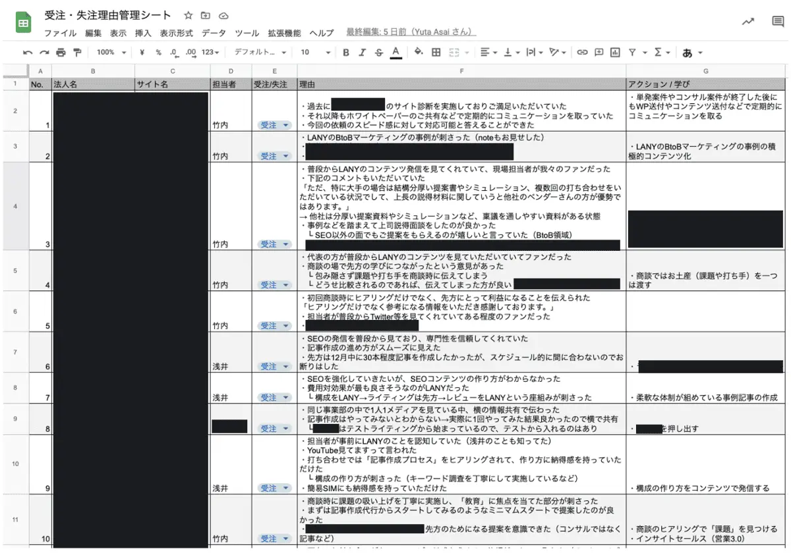Open the 編集 menu

coord(93,33)
